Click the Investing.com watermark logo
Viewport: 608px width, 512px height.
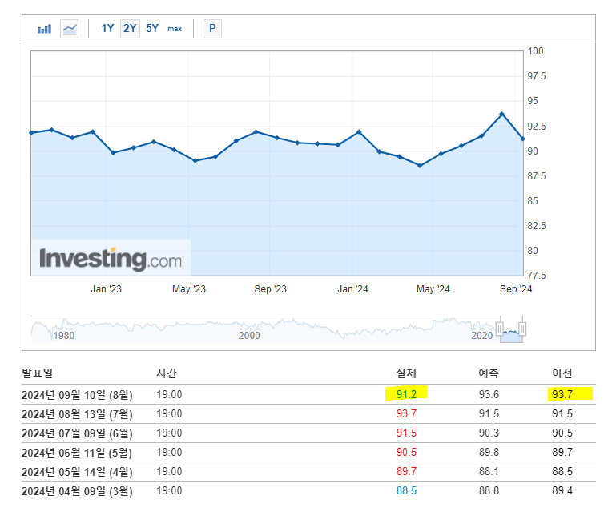(111, 259)
